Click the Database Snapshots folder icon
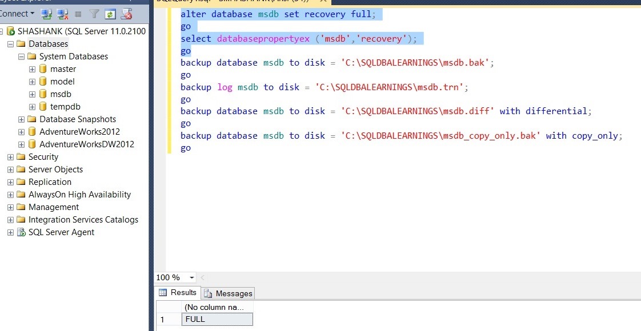This screenshot has height=331, width=641. pos(32,119)
